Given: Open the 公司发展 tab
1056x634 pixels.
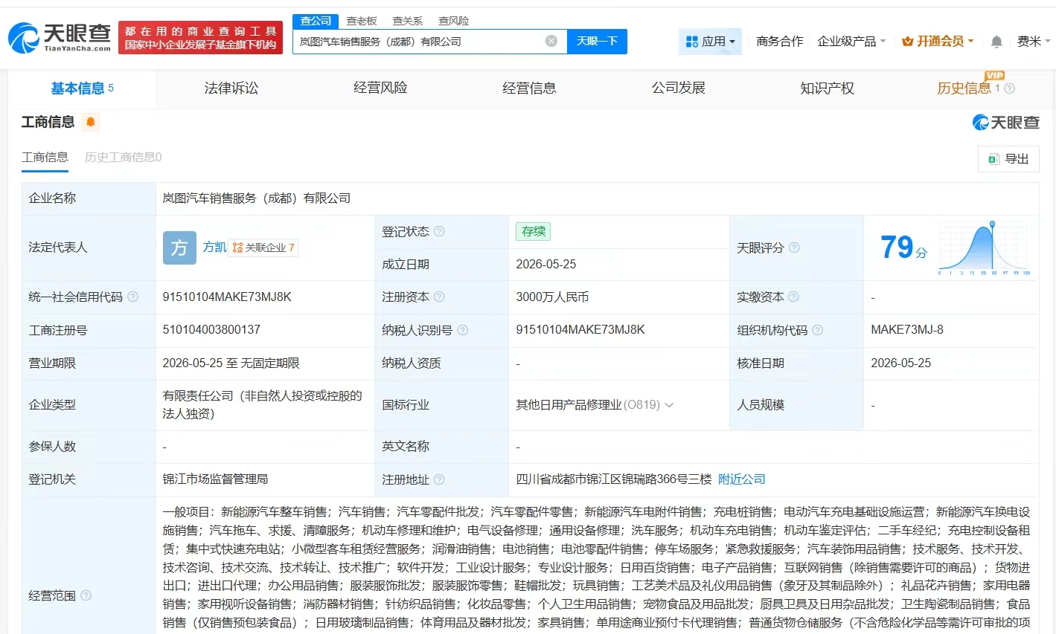Looking at the screenshot, I should [x=678, y=88].
